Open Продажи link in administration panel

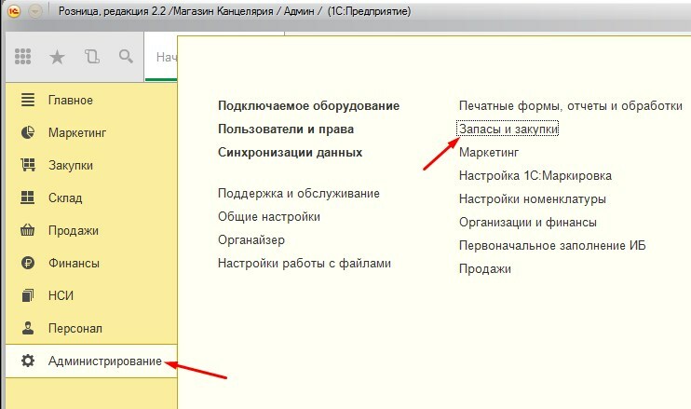coord(485,269)
